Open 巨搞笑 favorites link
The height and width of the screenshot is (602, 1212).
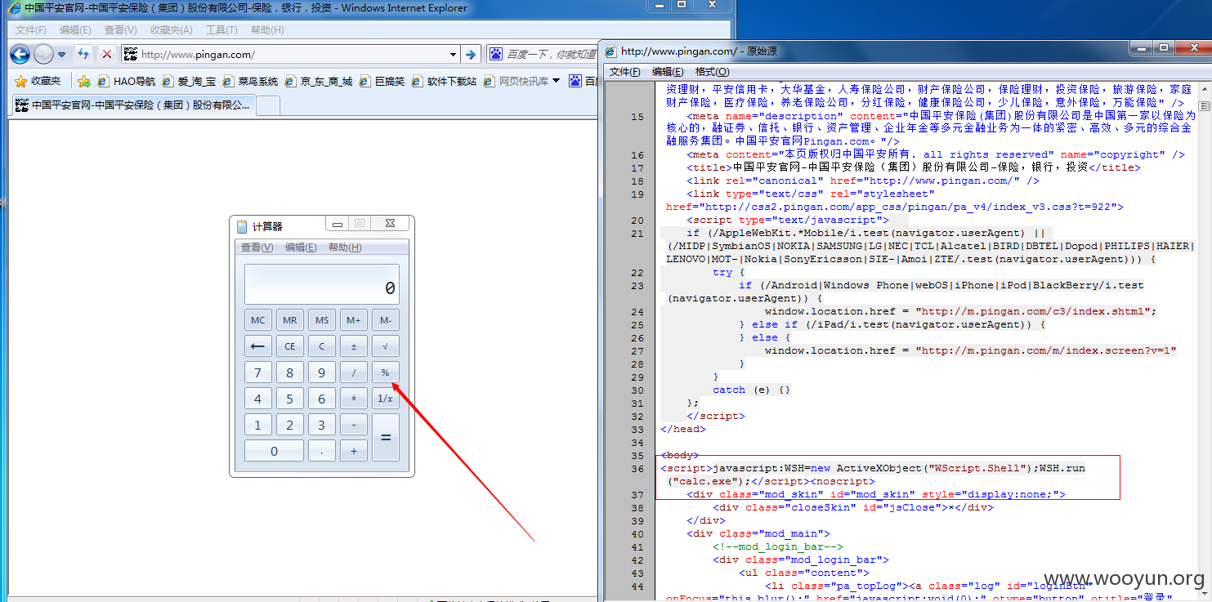point(382,81)
